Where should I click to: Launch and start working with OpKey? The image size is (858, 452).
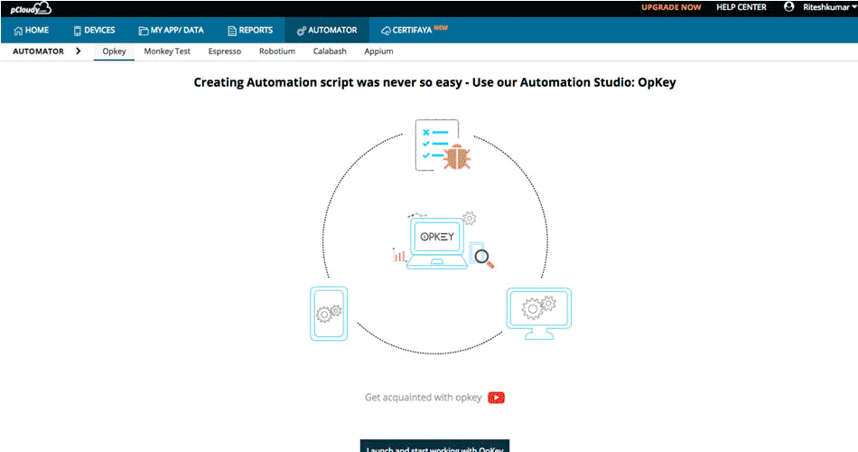(434, 446)
